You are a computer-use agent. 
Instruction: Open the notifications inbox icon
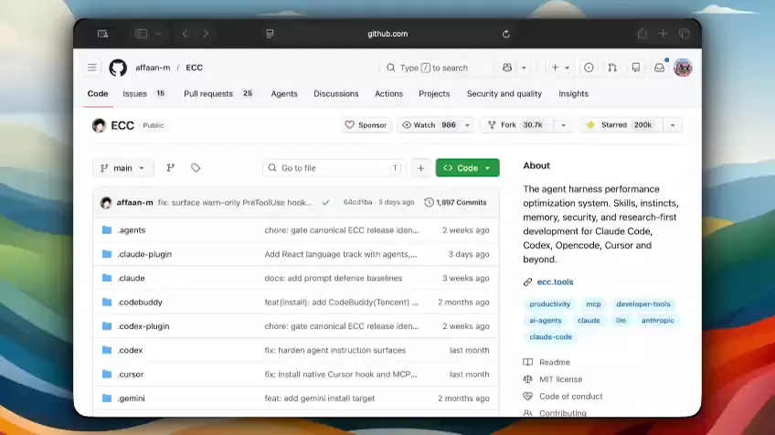[659, 68]
